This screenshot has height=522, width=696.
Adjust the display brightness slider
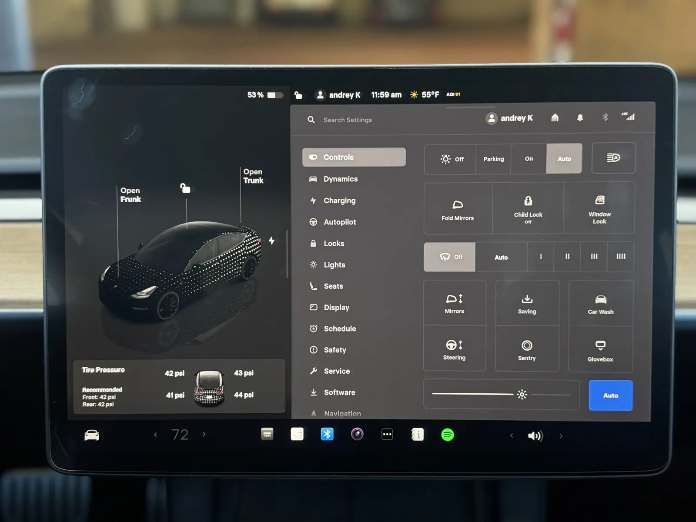522,395
